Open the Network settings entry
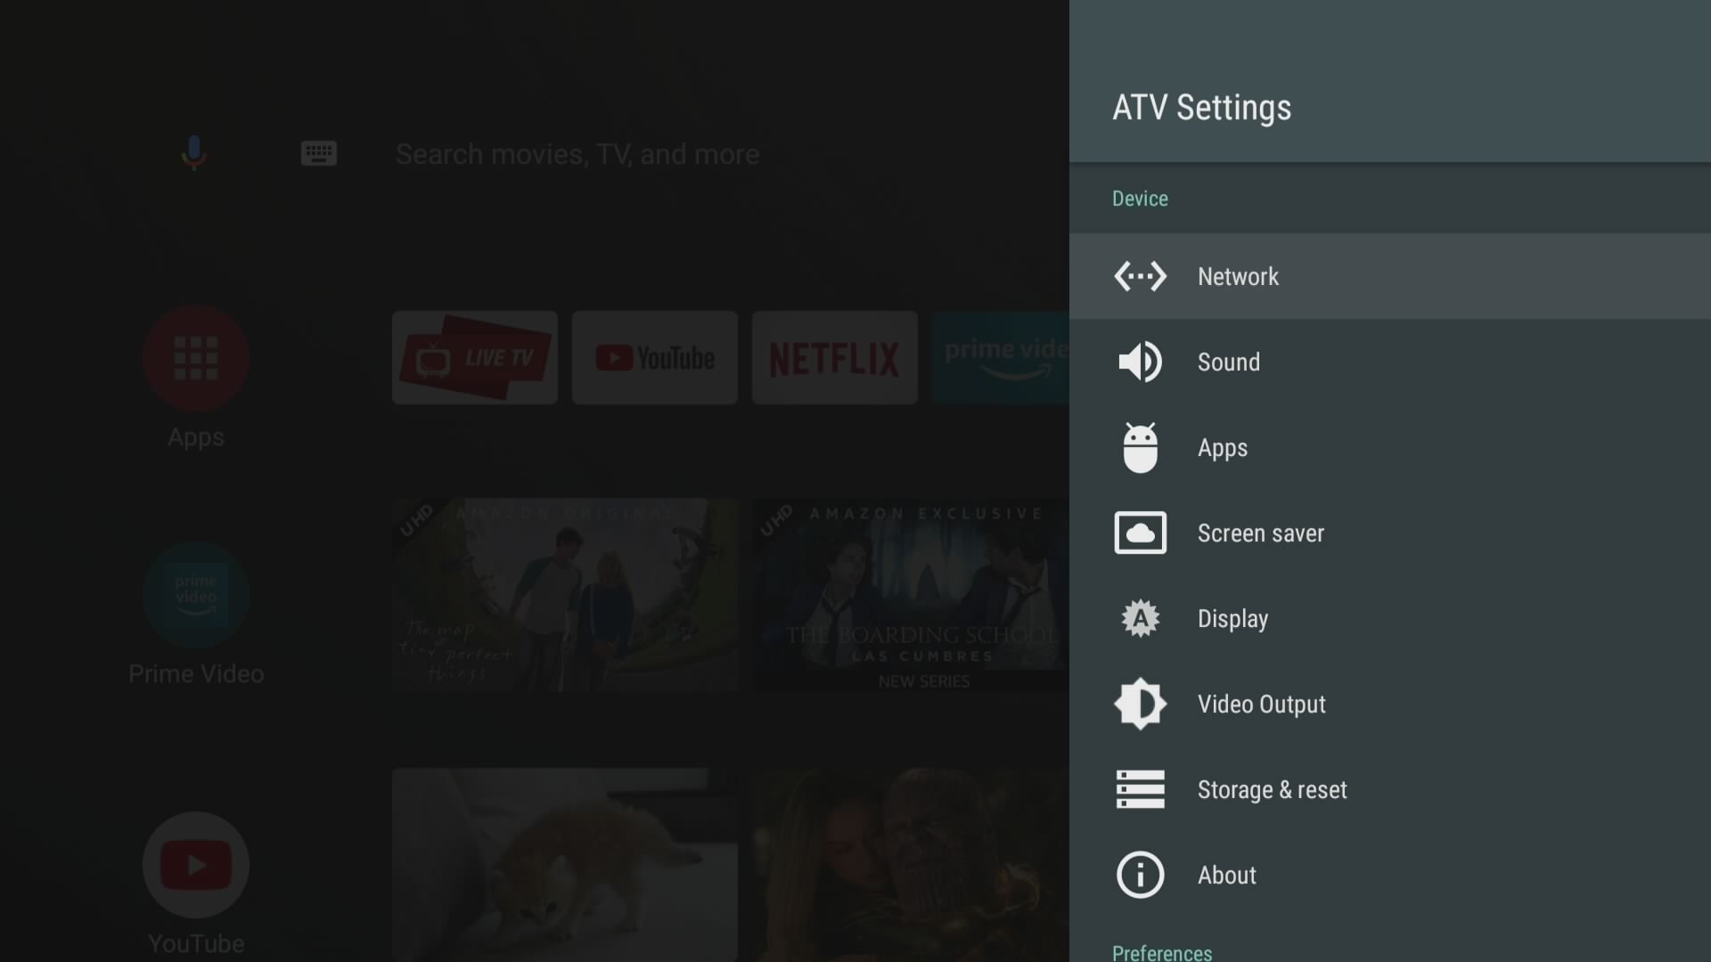1711x962 pixels. click(1238, 276)
